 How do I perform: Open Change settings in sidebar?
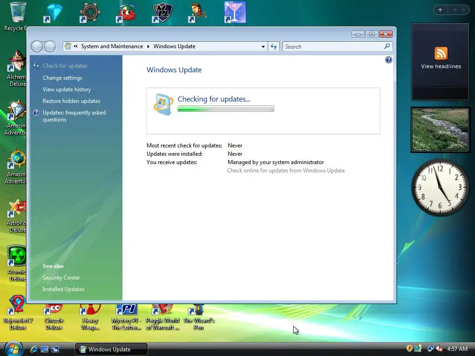coord(63,78)
